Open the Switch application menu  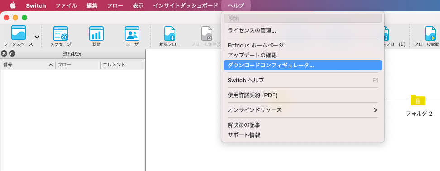point(36,5)
